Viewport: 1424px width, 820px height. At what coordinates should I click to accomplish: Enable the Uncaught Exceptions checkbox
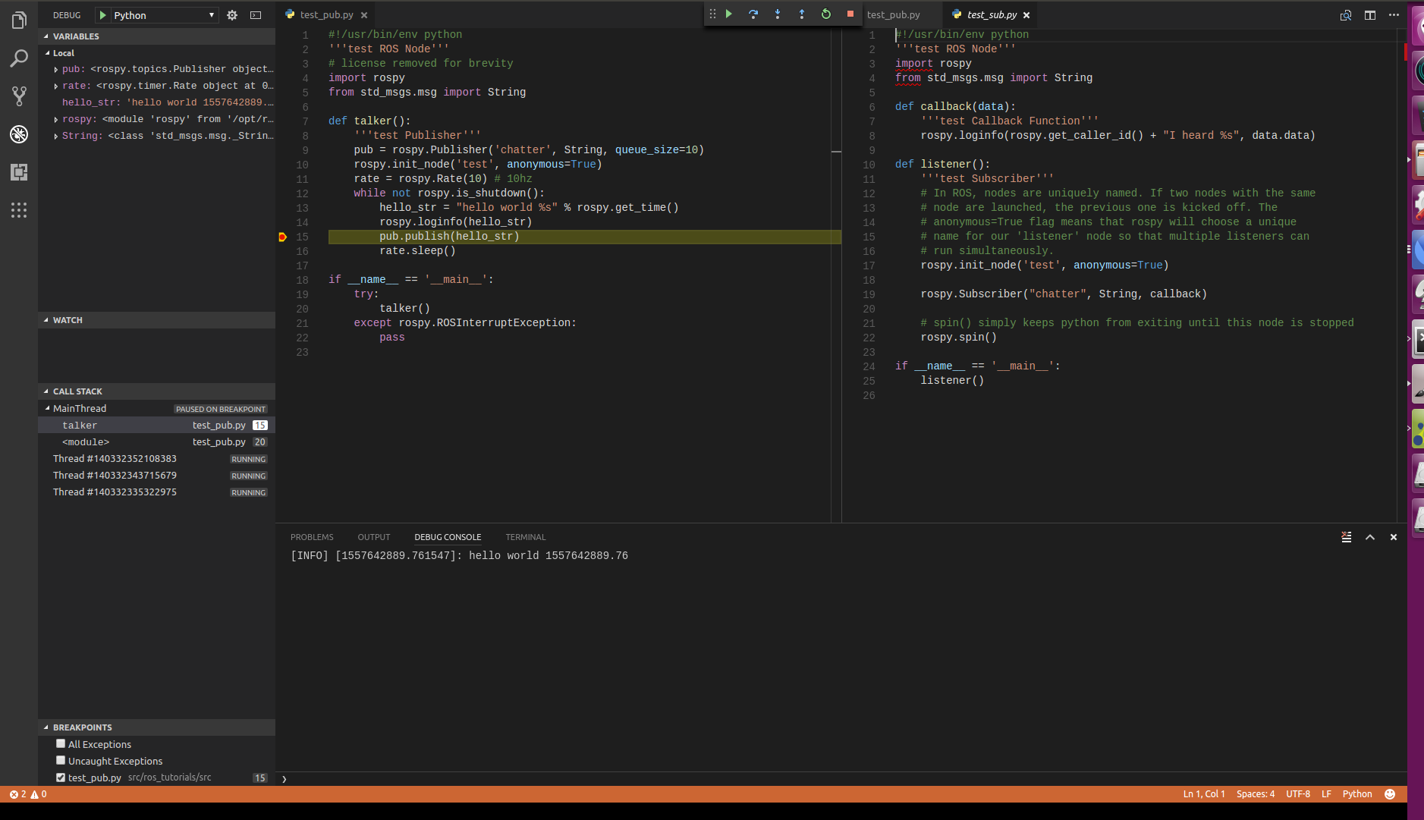click(61, 761)
